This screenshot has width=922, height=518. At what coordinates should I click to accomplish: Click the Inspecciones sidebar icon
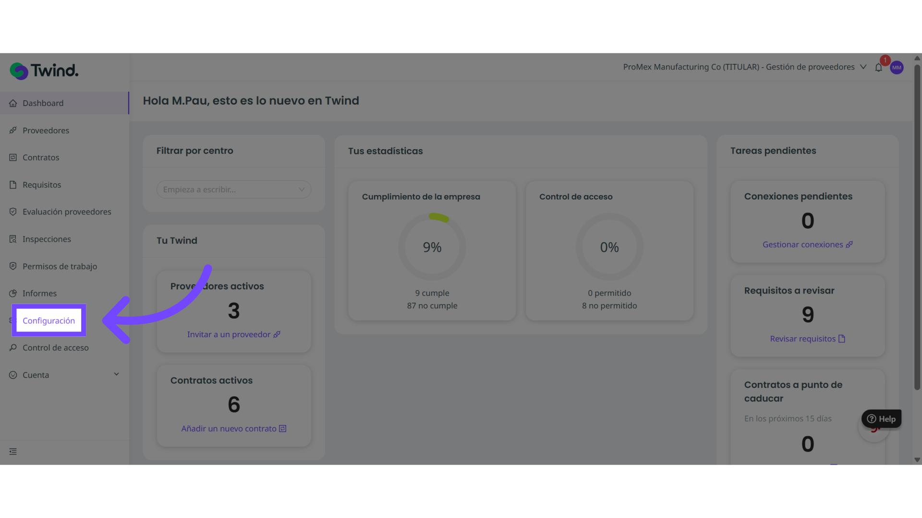[x=13, y=239]
